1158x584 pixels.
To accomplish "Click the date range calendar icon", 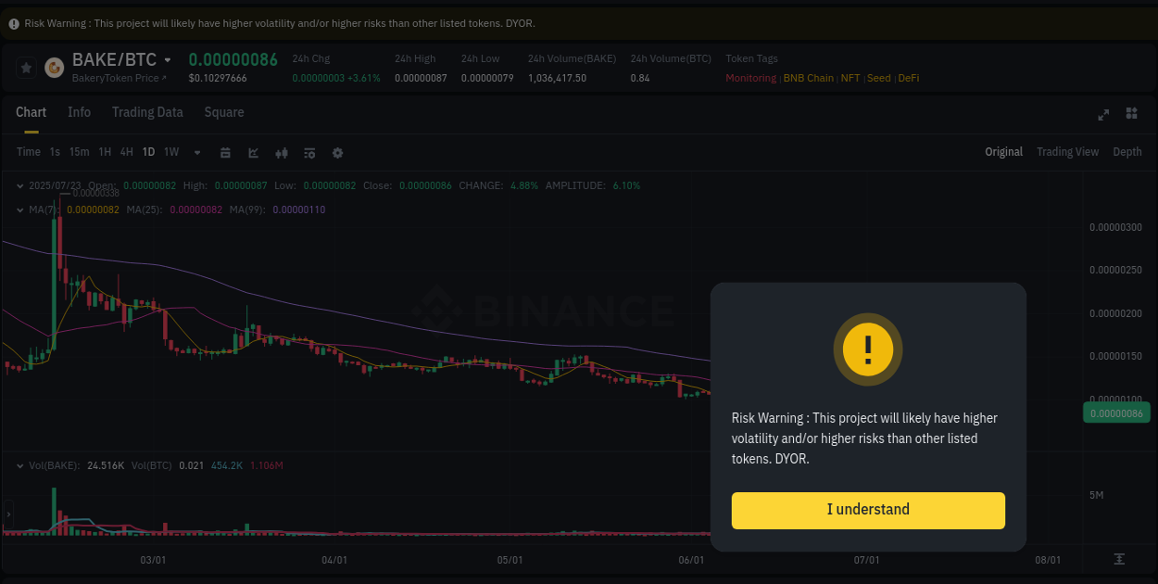I will (225, 152).
